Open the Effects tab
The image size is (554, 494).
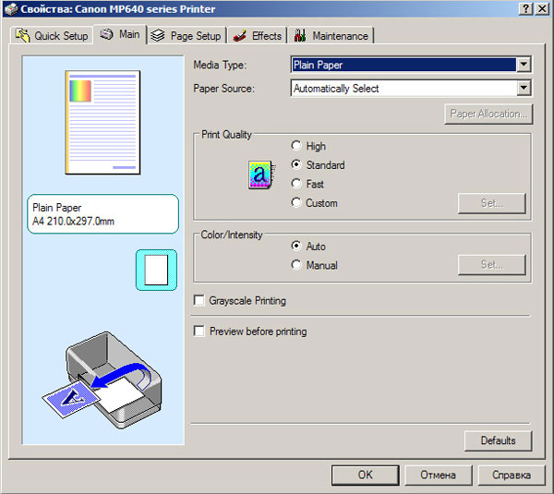point(258,36)
